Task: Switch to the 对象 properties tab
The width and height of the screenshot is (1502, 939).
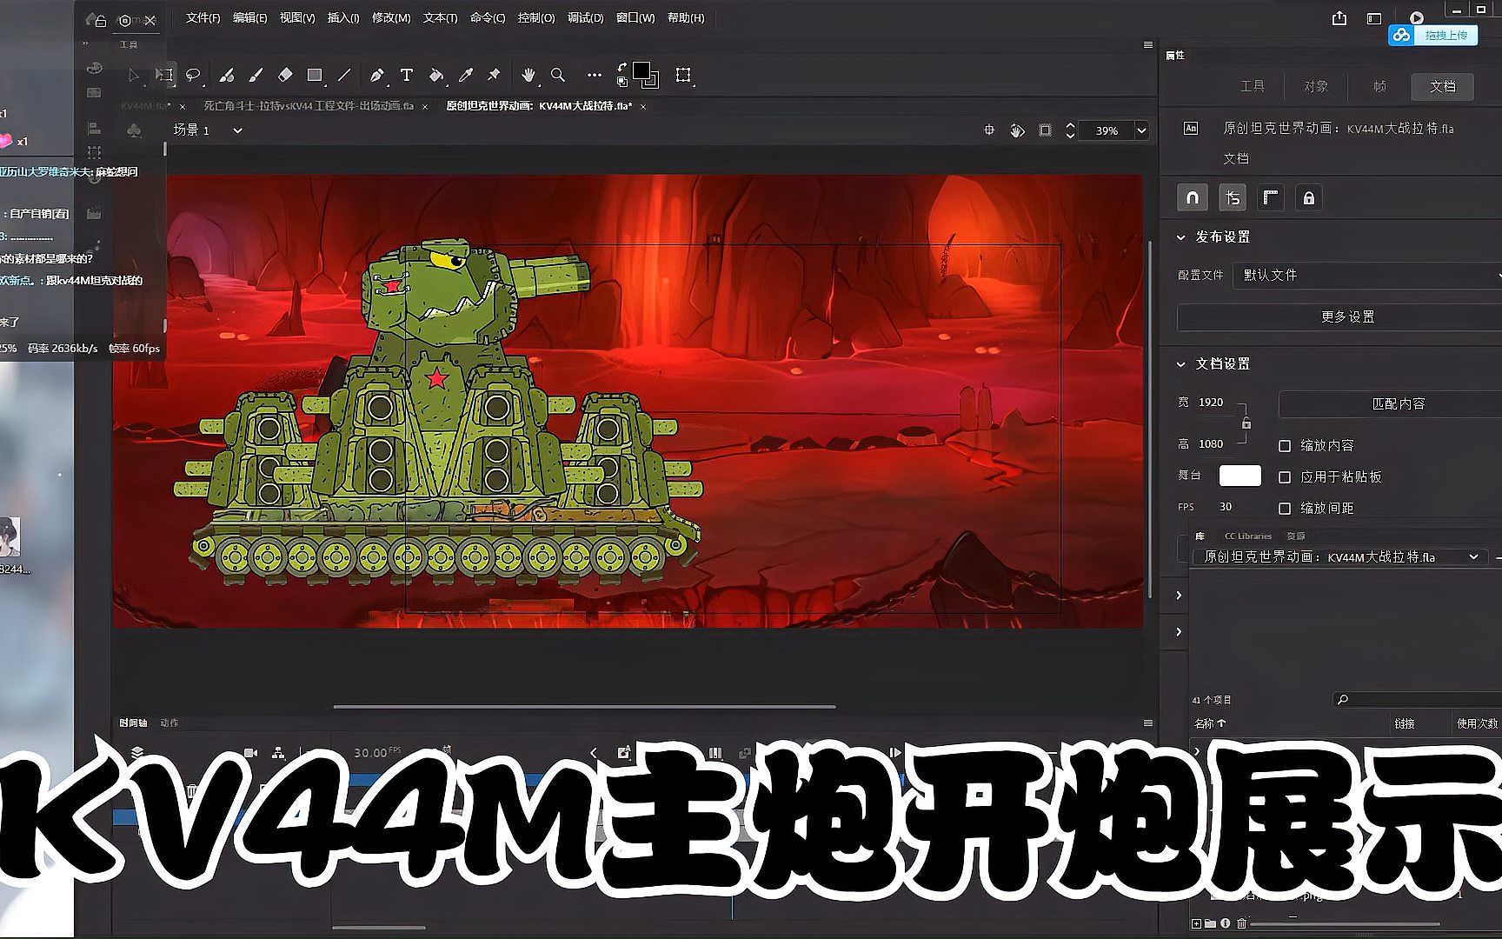Action: (1316, 86)
